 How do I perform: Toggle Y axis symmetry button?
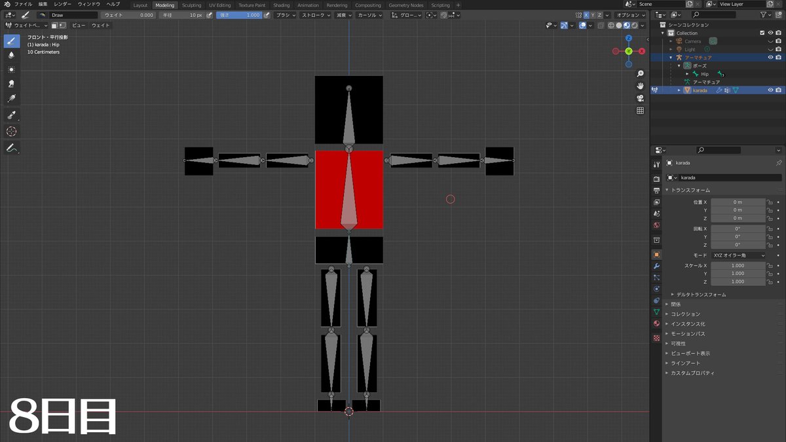(594, 14)
